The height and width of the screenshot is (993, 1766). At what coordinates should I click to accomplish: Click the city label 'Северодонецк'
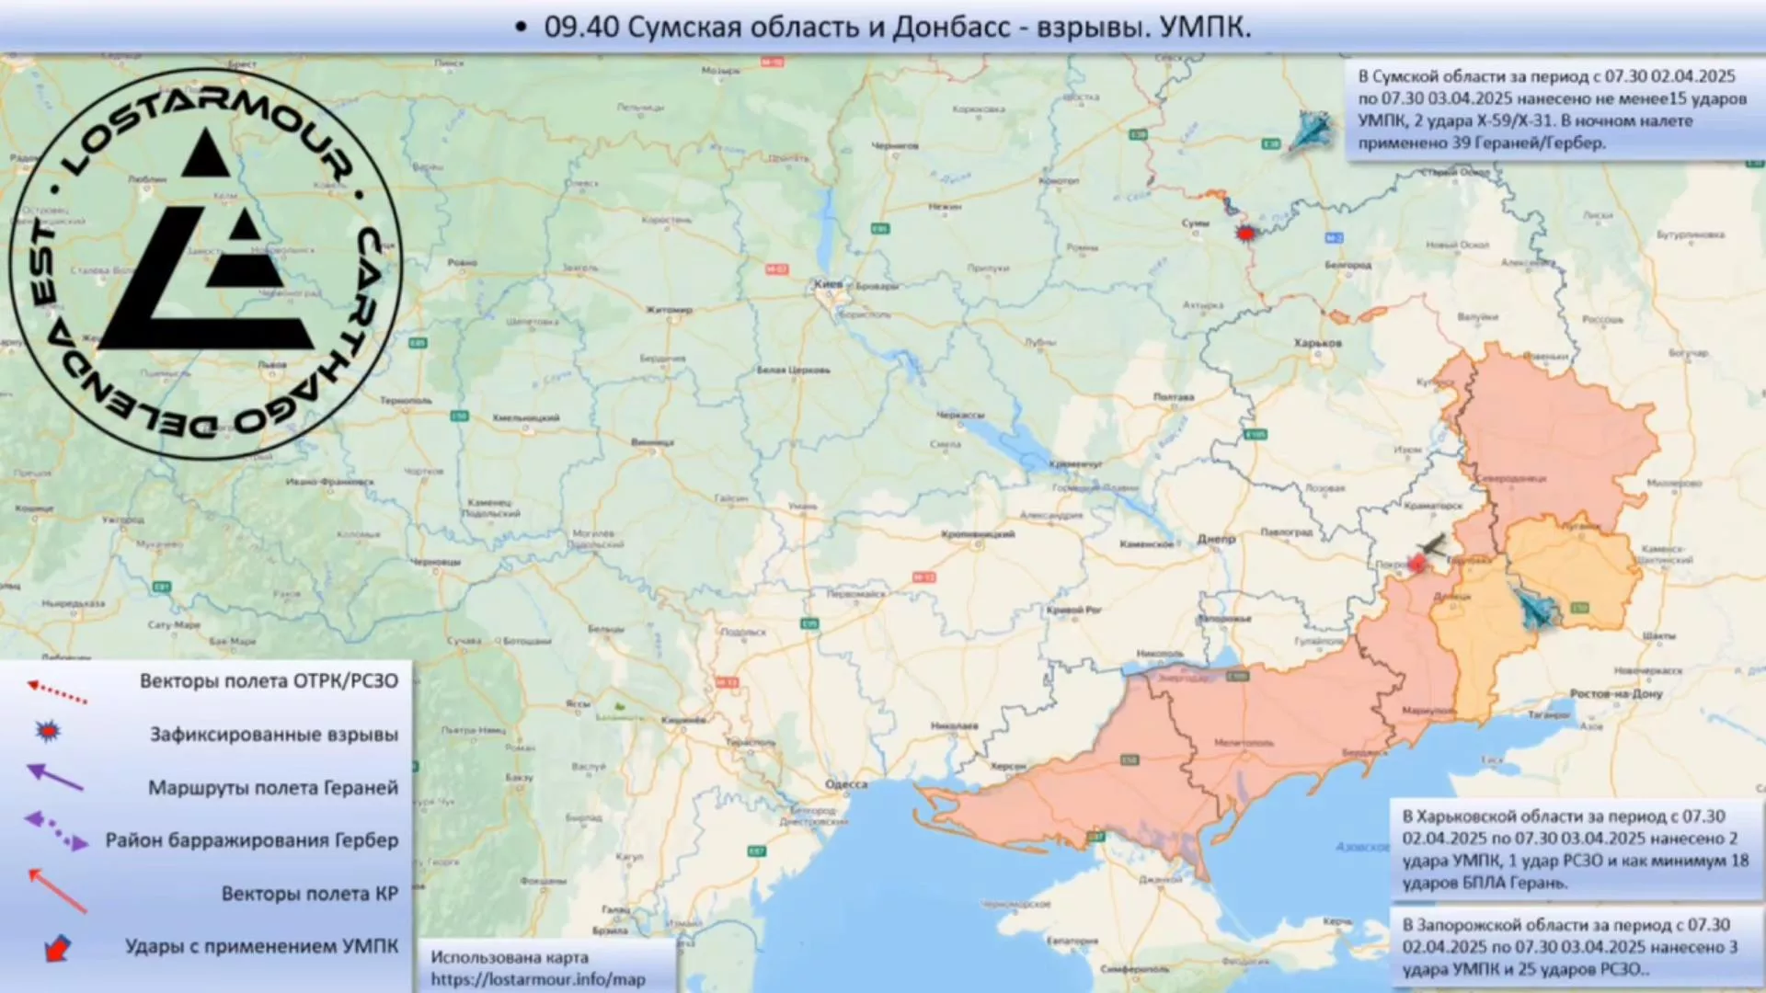(x=1511, y=479)
